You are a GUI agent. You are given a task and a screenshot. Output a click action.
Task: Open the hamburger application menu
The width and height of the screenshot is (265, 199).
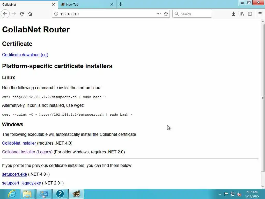[260, 14]
